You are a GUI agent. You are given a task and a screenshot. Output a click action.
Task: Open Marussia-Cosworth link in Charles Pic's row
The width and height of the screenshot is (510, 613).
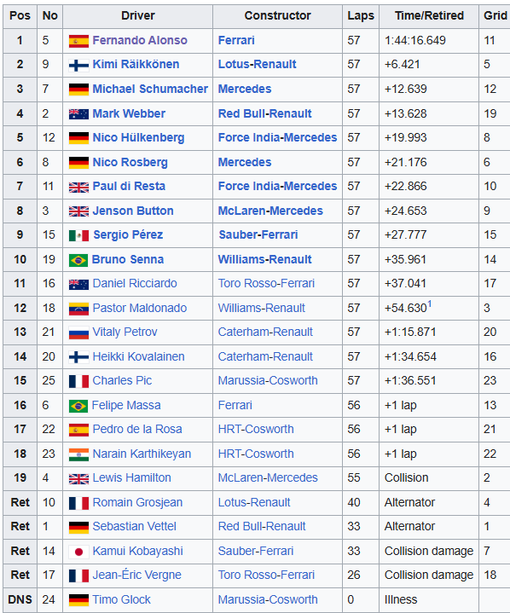coord(268,380)
